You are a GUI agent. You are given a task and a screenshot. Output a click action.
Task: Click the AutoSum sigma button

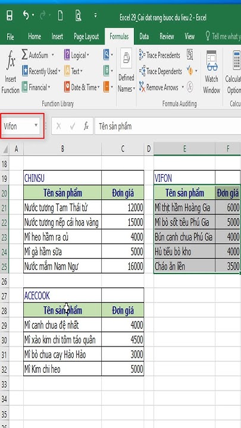coord(35,55)
